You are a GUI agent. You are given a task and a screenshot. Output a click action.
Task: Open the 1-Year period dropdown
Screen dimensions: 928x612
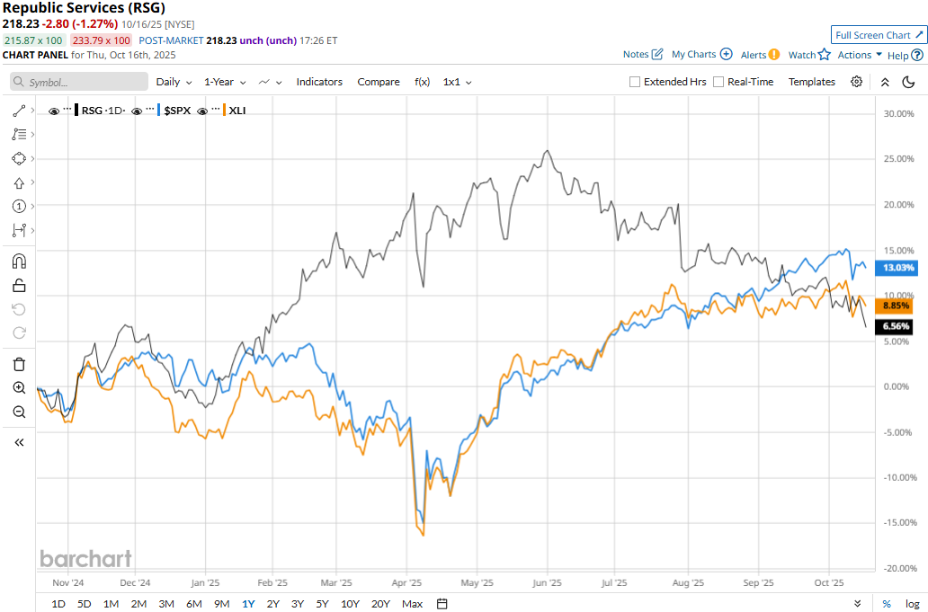coord(225,82)
